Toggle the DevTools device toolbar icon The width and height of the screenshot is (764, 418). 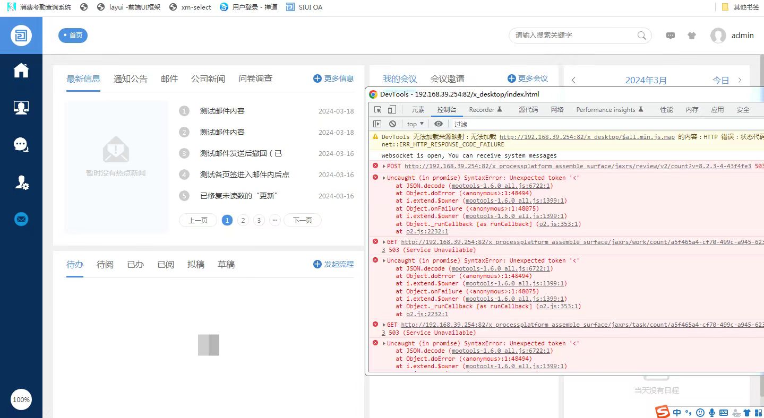(392, 110)
